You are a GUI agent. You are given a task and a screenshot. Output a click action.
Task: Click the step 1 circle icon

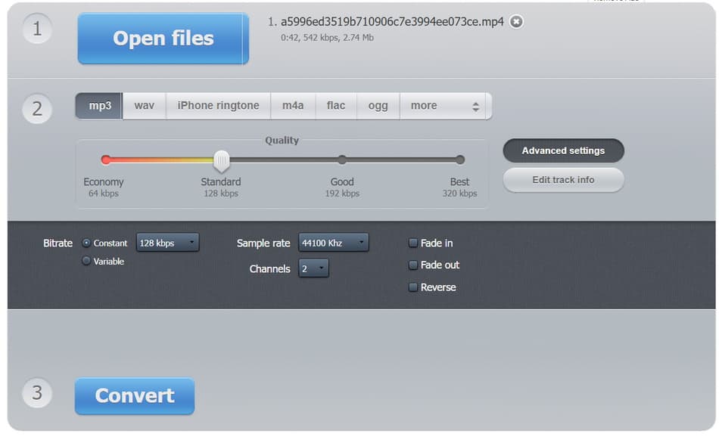[x=36, y=29]
